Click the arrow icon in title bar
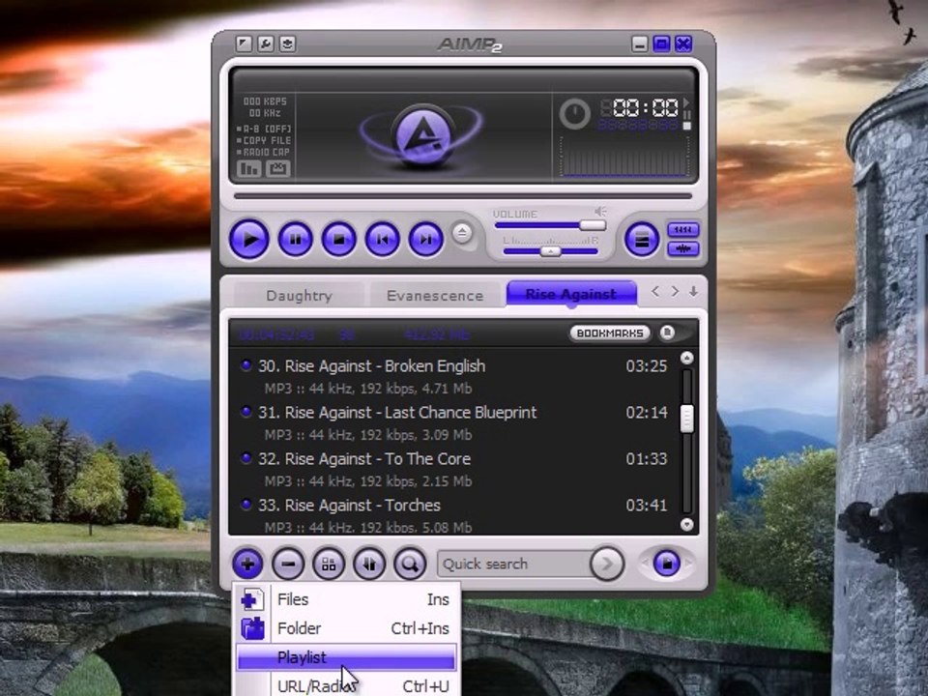The image size is (928, 696). [244, 43]
